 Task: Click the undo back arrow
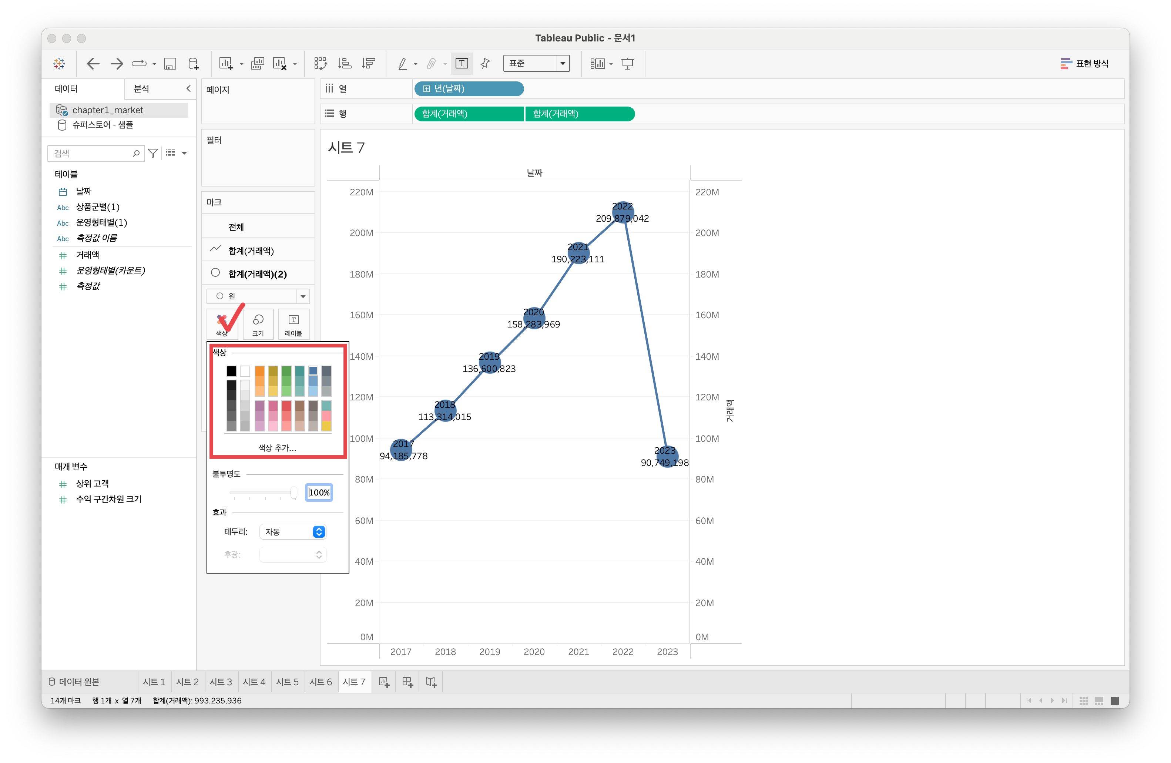coord(93,64)
